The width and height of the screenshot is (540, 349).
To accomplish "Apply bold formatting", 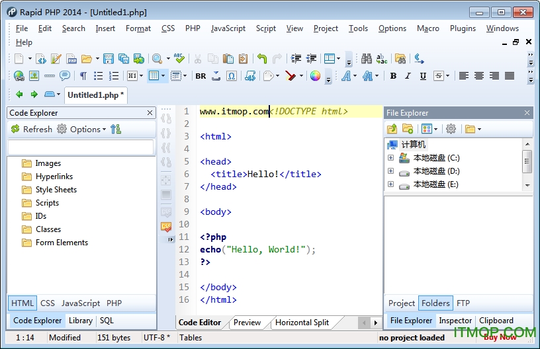I will tap(393, 75).
